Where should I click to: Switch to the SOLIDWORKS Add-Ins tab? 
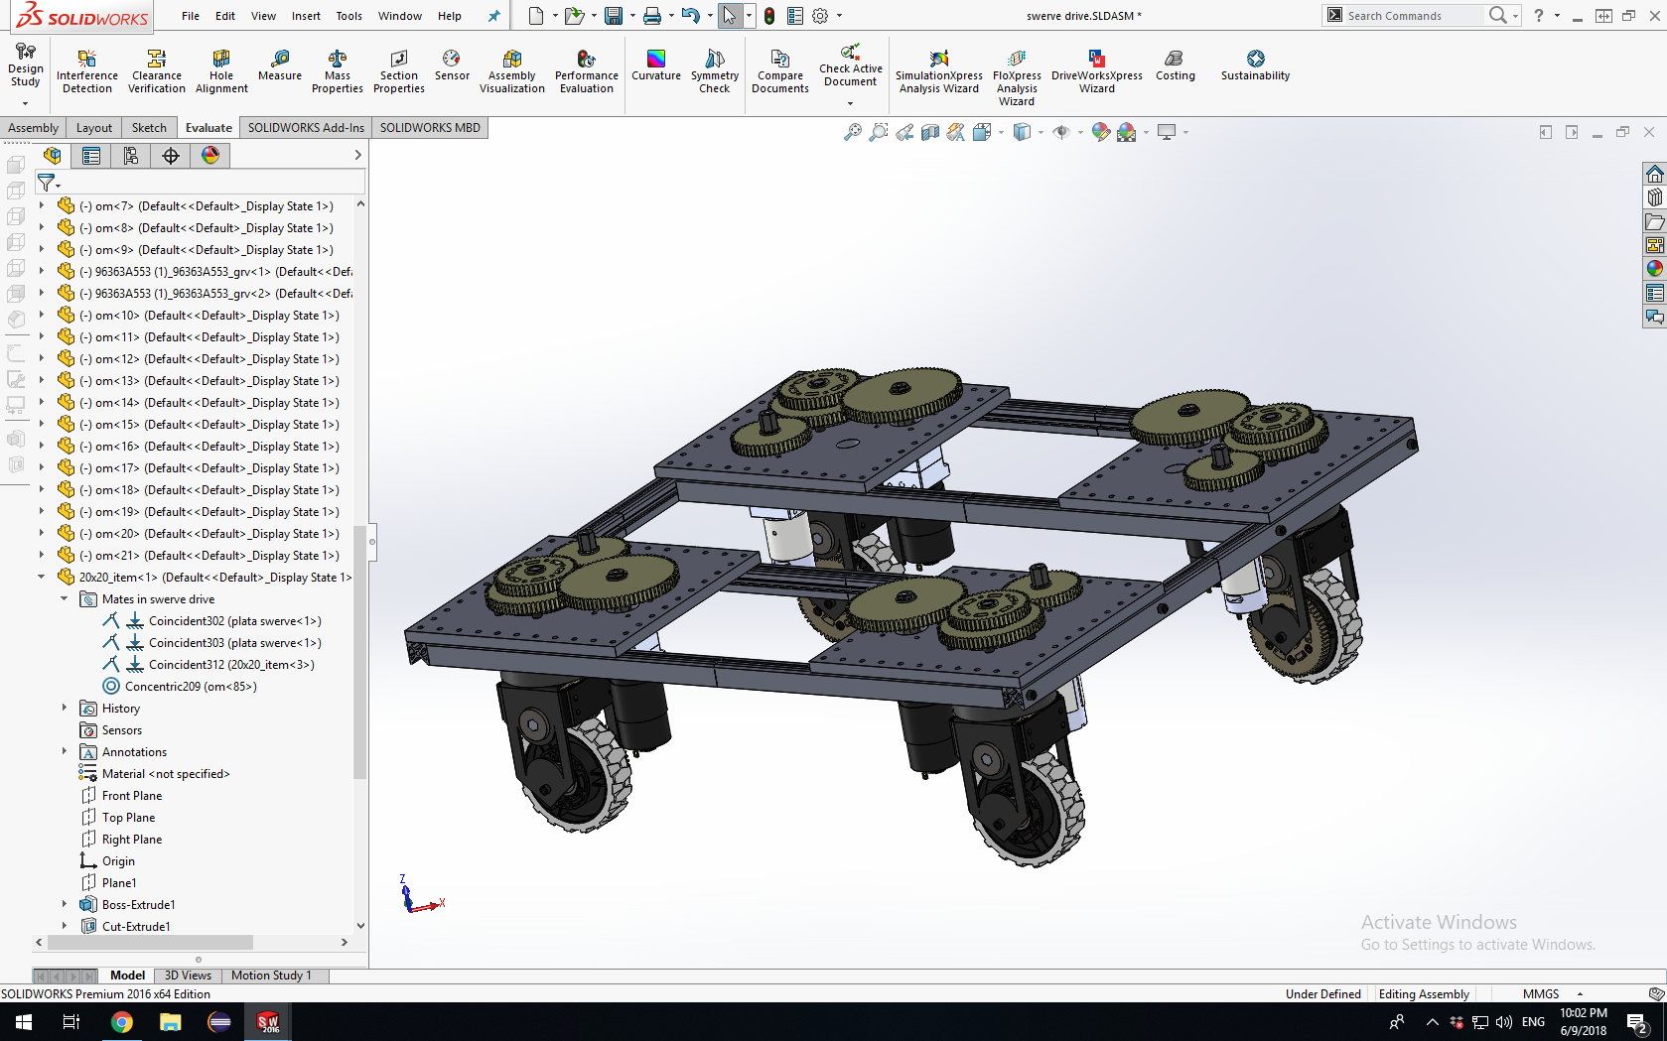[306, 128]
